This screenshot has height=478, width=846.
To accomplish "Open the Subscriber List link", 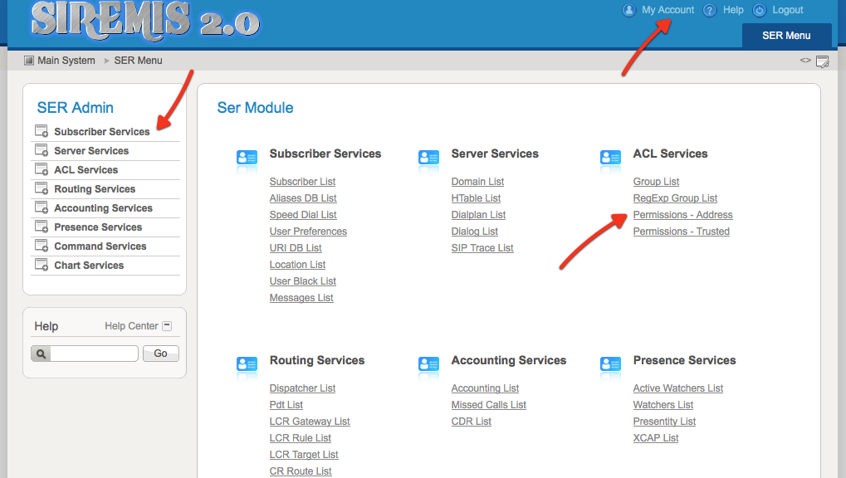I will point(302,182).
